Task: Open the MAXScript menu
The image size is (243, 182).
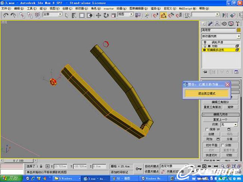Action: (188, 9)
